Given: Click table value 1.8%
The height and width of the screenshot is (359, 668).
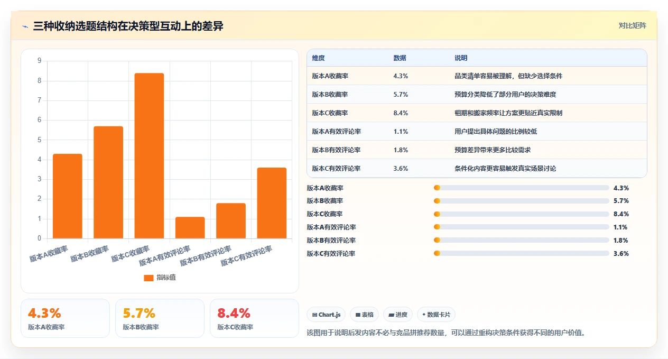Looking at the screenshot, I should [401, 150].
